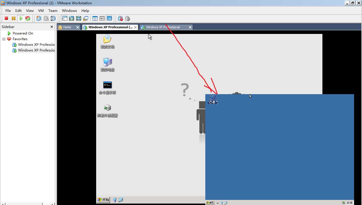Collapse the Favorites tree node

click(x=4, y=39)
